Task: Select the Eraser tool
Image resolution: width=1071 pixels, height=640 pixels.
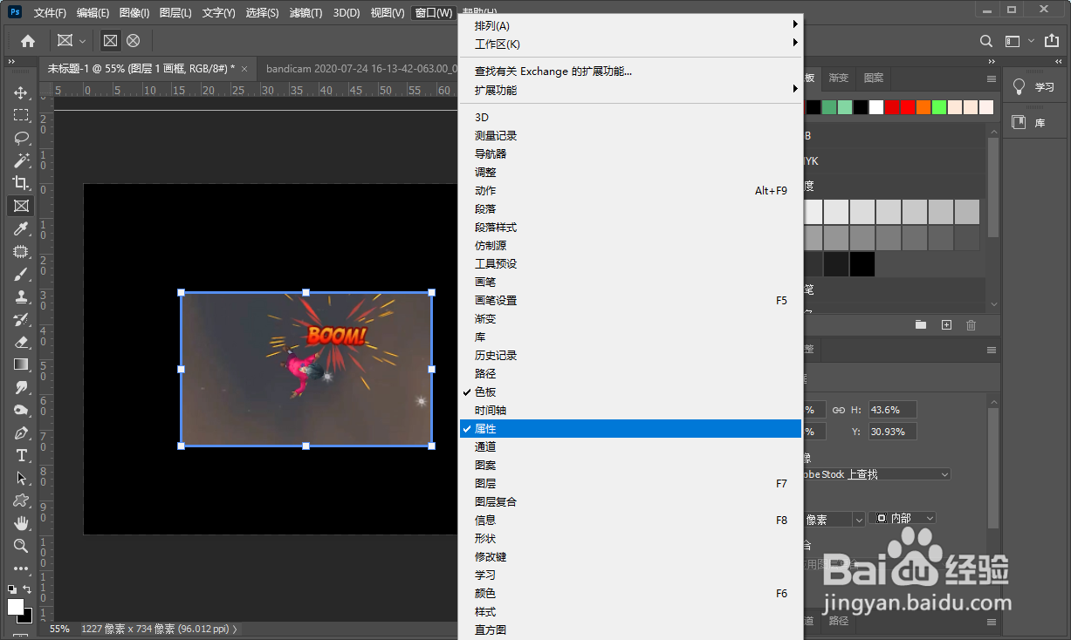Action: coord(21,342)
